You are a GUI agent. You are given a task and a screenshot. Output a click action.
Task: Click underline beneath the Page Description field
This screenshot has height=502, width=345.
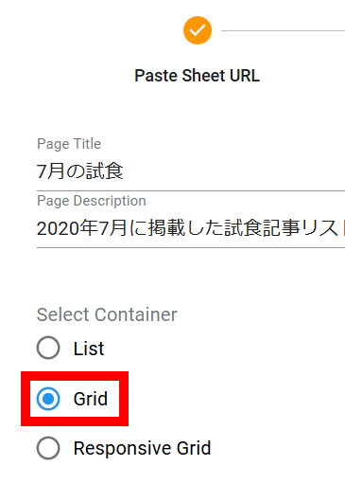coord(191,247)
